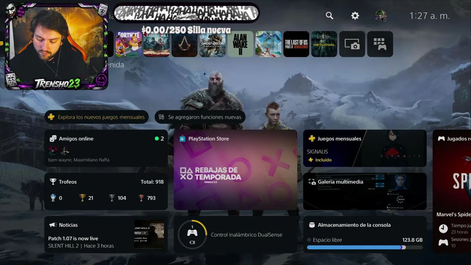Select the Resident Evil 2 game tile
This screenshot has width=471, height=265.
[157, 44]
